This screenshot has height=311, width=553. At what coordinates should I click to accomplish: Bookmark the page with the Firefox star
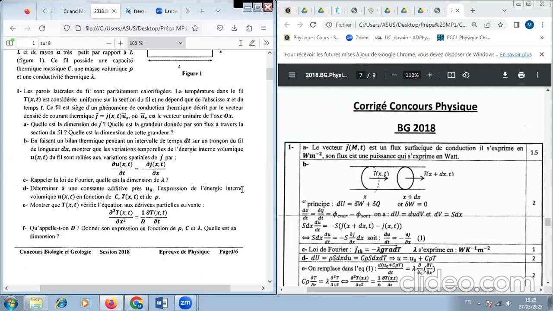click(x=195, y=28)
